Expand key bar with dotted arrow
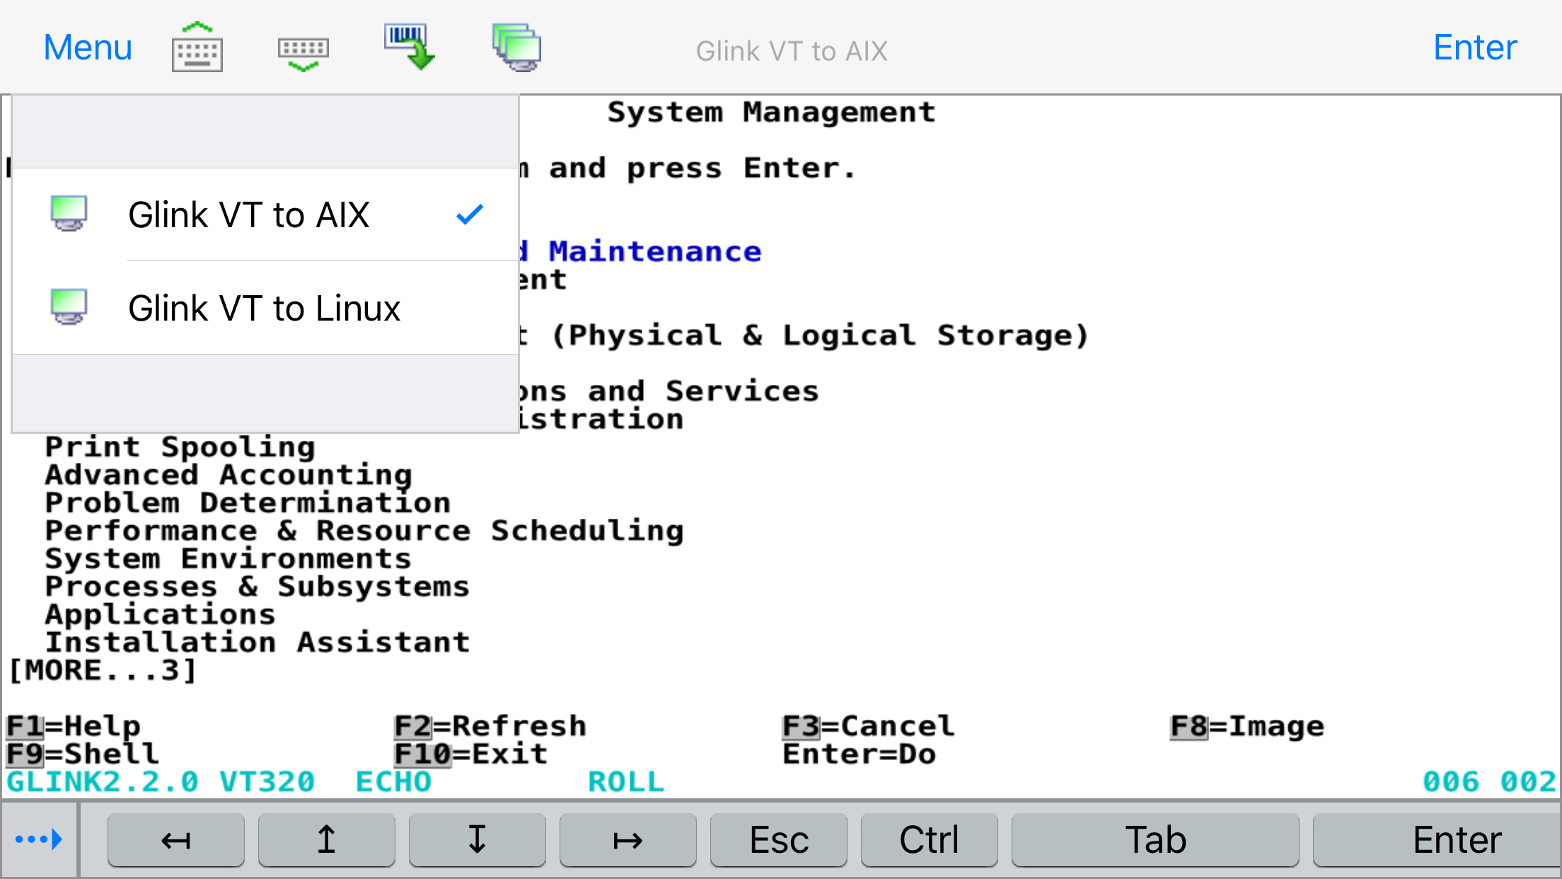The image size is (1562, 879). click(39, 840)
